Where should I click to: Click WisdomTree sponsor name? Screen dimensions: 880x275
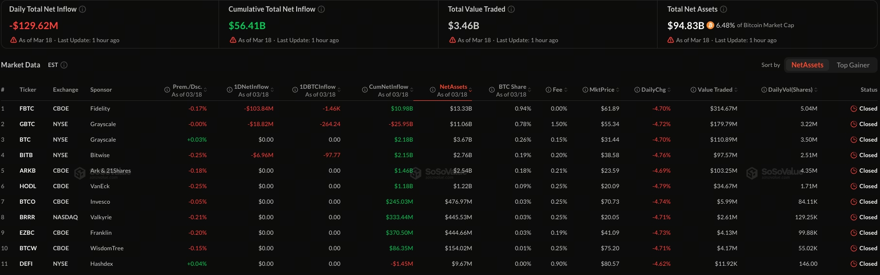coord(107,248)
